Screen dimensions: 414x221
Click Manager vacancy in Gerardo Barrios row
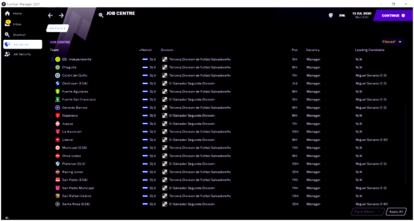(313, 108)
